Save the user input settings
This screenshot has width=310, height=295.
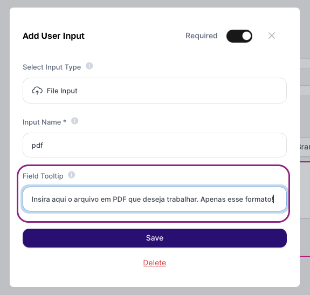point(155,238)
